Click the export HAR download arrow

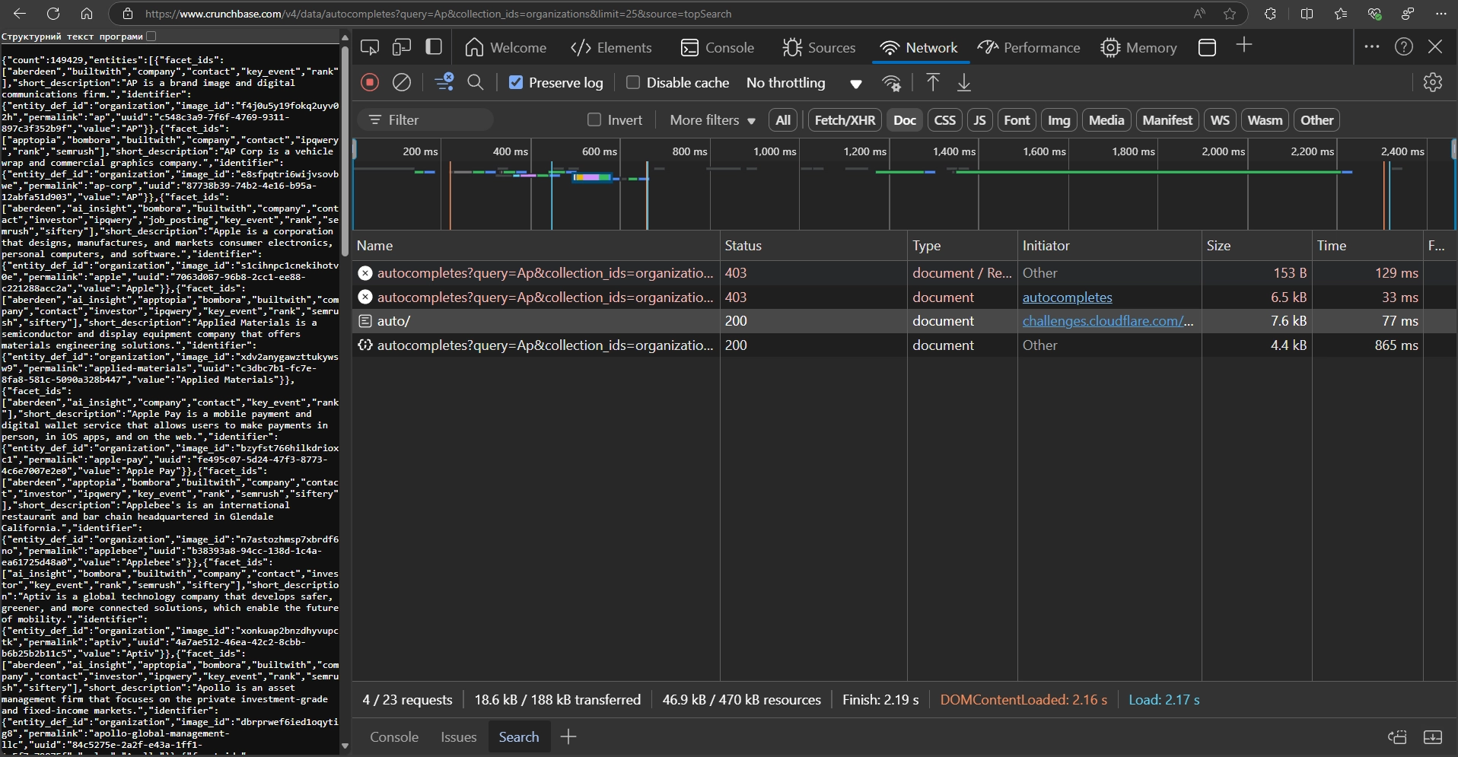[964, 83]
